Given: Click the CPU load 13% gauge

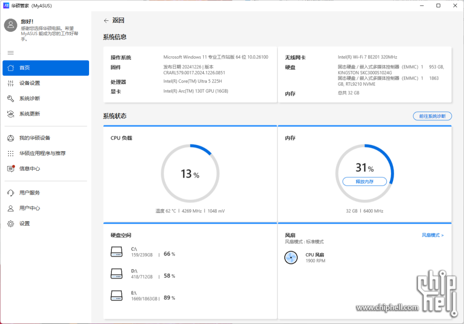Looking at the screenshot, I should 190,174.
